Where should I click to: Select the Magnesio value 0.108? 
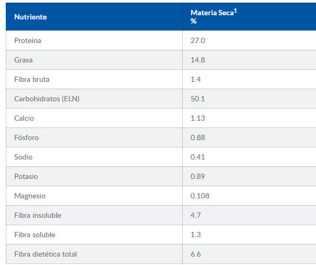pyautogui.click(x=199, y=196)
